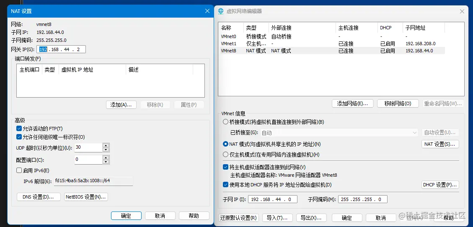473x227 pixels.
Task: Close the NAT settings dialog
Action: point(207,11)
